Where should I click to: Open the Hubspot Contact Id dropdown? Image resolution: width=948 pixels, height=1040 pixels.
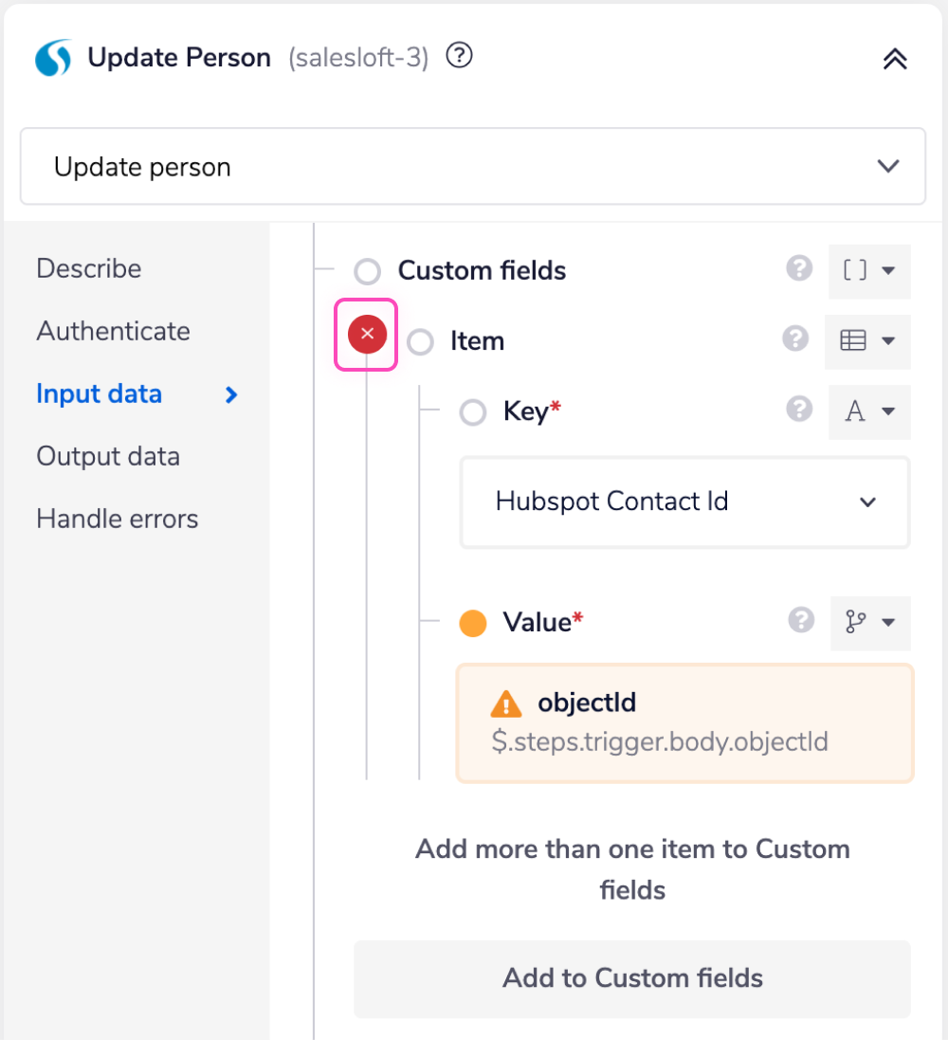tap(684, 502)
